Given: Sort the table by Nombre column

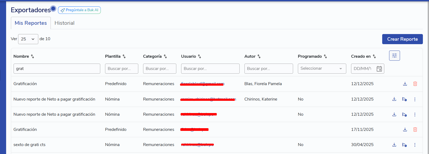Looking at the screenshot, I should point(32,56).
